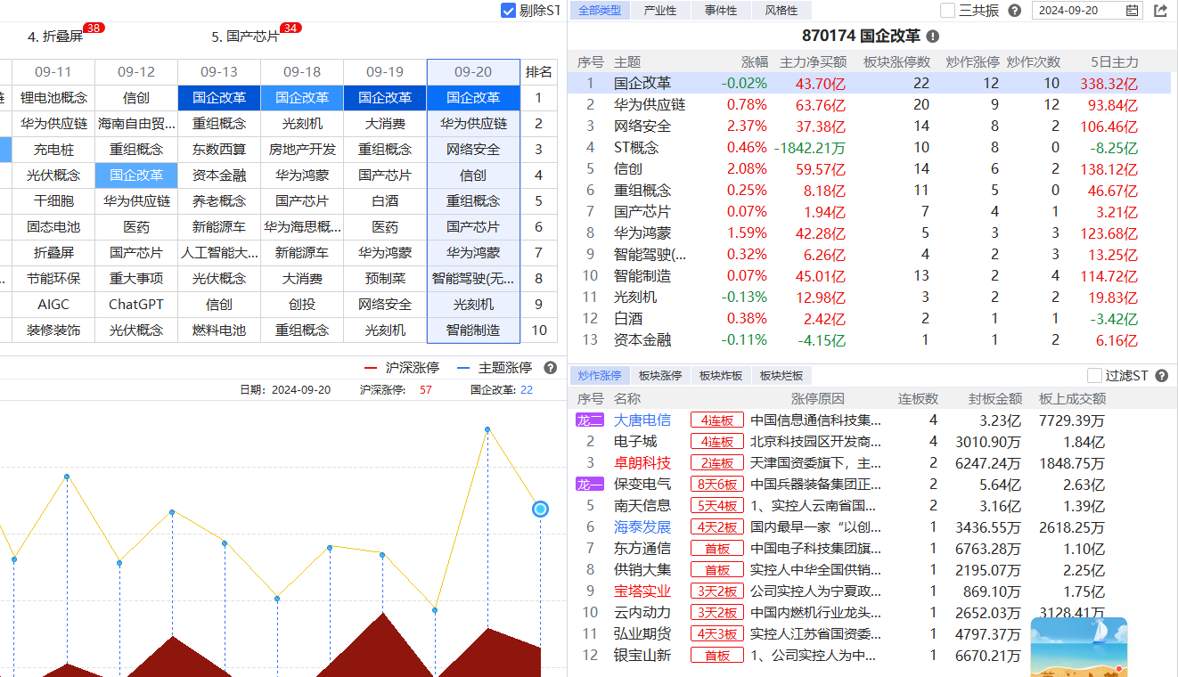The image size is (1178, 677).
Task: Select highlighted chart marker for 09-20
Action: [x=540, y=509]
